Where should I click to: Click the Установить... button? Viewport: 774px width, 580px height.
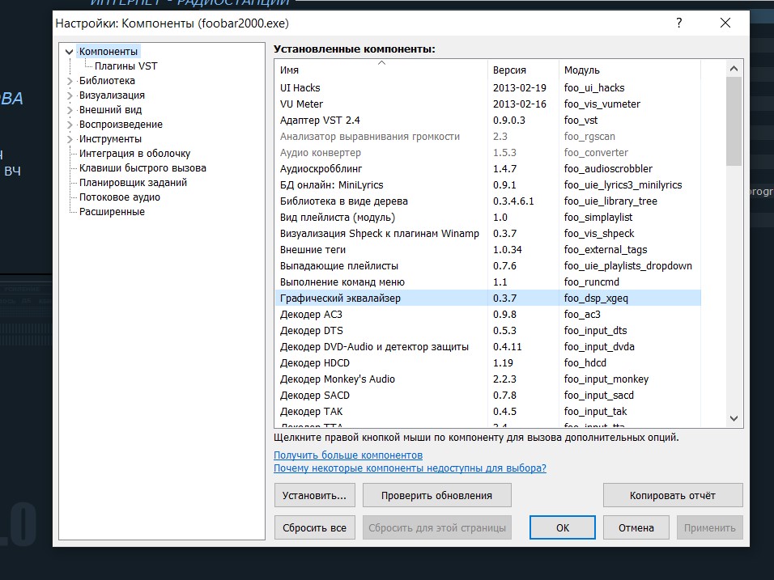(x=314, y=496)
